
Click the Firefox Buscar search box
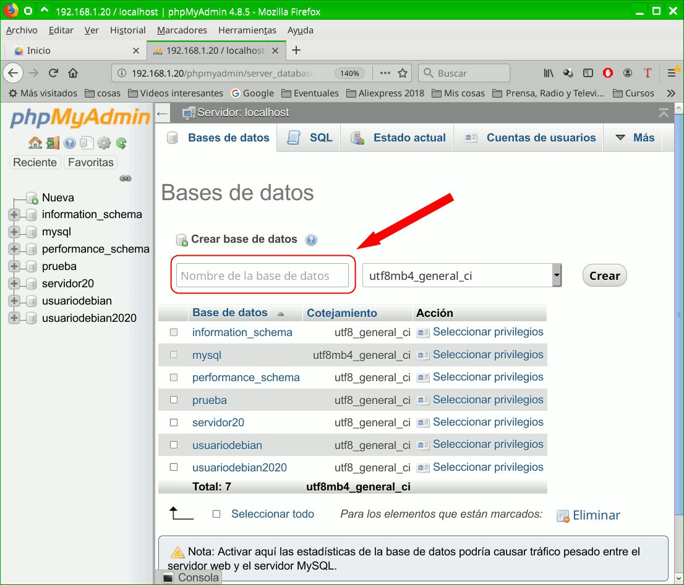(x=464, y=73)
